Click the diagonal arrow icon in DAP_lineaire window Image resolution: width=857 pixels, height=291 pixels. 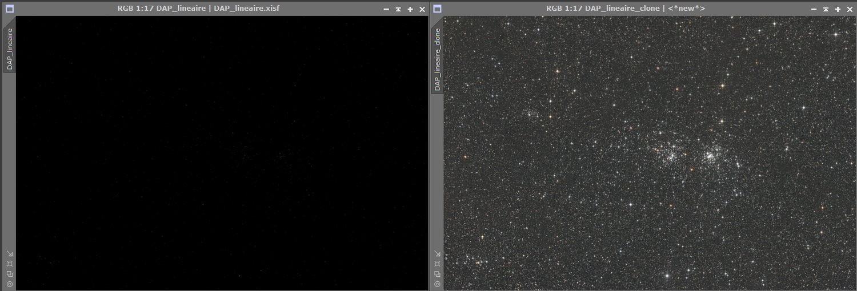pos(10,254)
